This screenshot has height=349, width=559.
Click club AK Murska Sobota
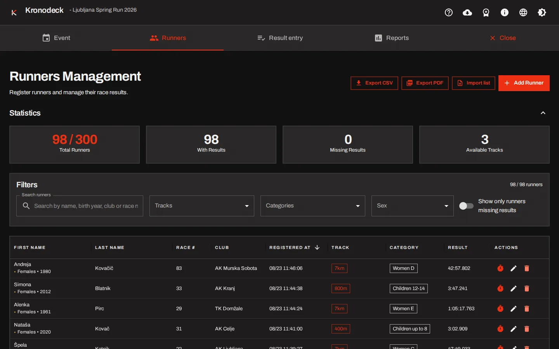tap(236, 268)
